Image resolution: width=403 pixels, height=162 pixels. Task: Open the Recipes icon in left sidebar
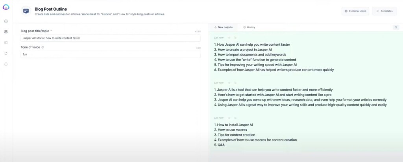(x=6, y=42)
